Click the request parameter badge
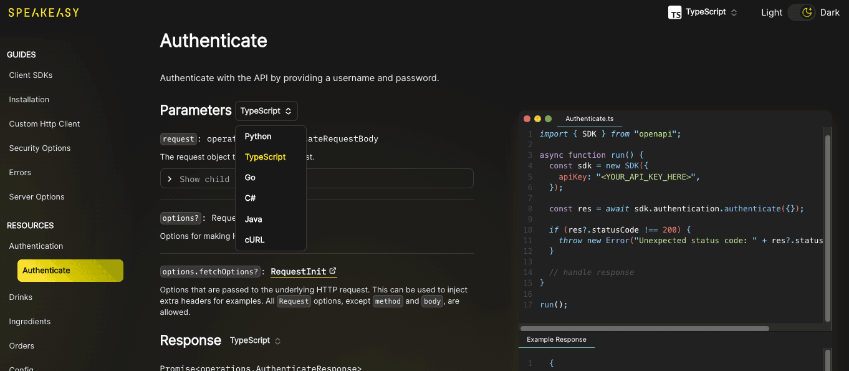This screenshot has height=371, width=849. 178,138
